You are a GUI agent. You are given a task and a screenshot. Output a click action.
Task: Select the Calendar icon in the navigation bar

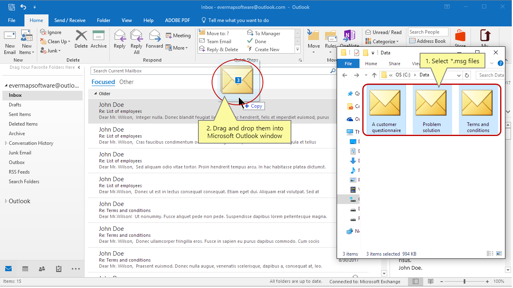pos(25,269)
